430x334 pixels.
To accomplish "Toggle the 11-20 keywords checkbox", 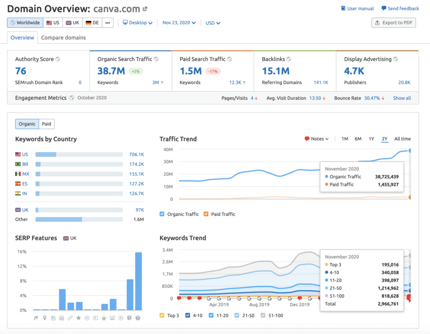I will click(x=211, y=315).
